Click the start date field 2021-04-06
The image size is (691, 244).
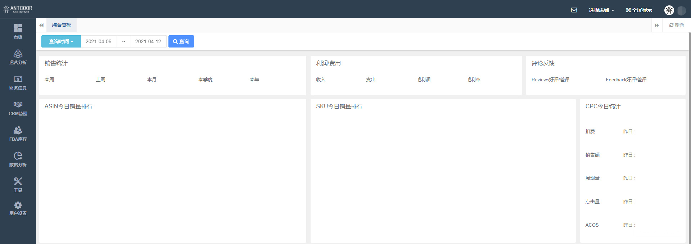(99, 41)
